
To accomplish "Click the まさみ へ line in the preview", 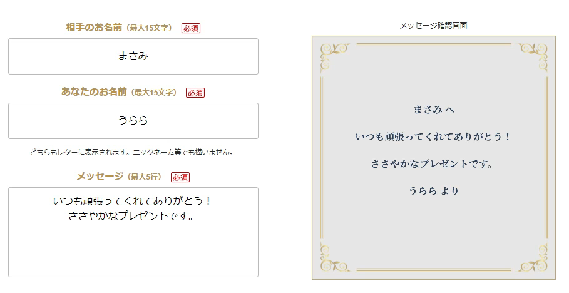I will pyautogui.click(x=434, y=110).
